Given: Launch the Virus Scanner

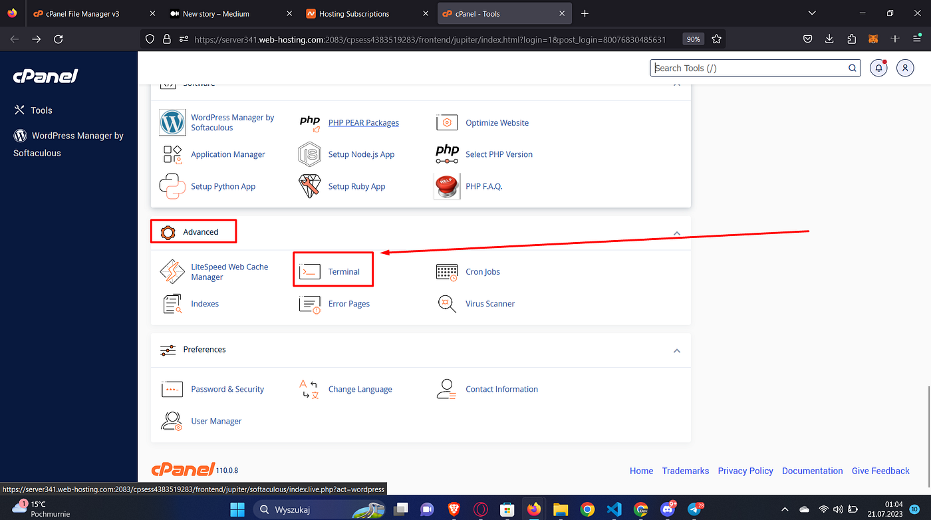Looking at the screenshot, I should click(489, 303).
